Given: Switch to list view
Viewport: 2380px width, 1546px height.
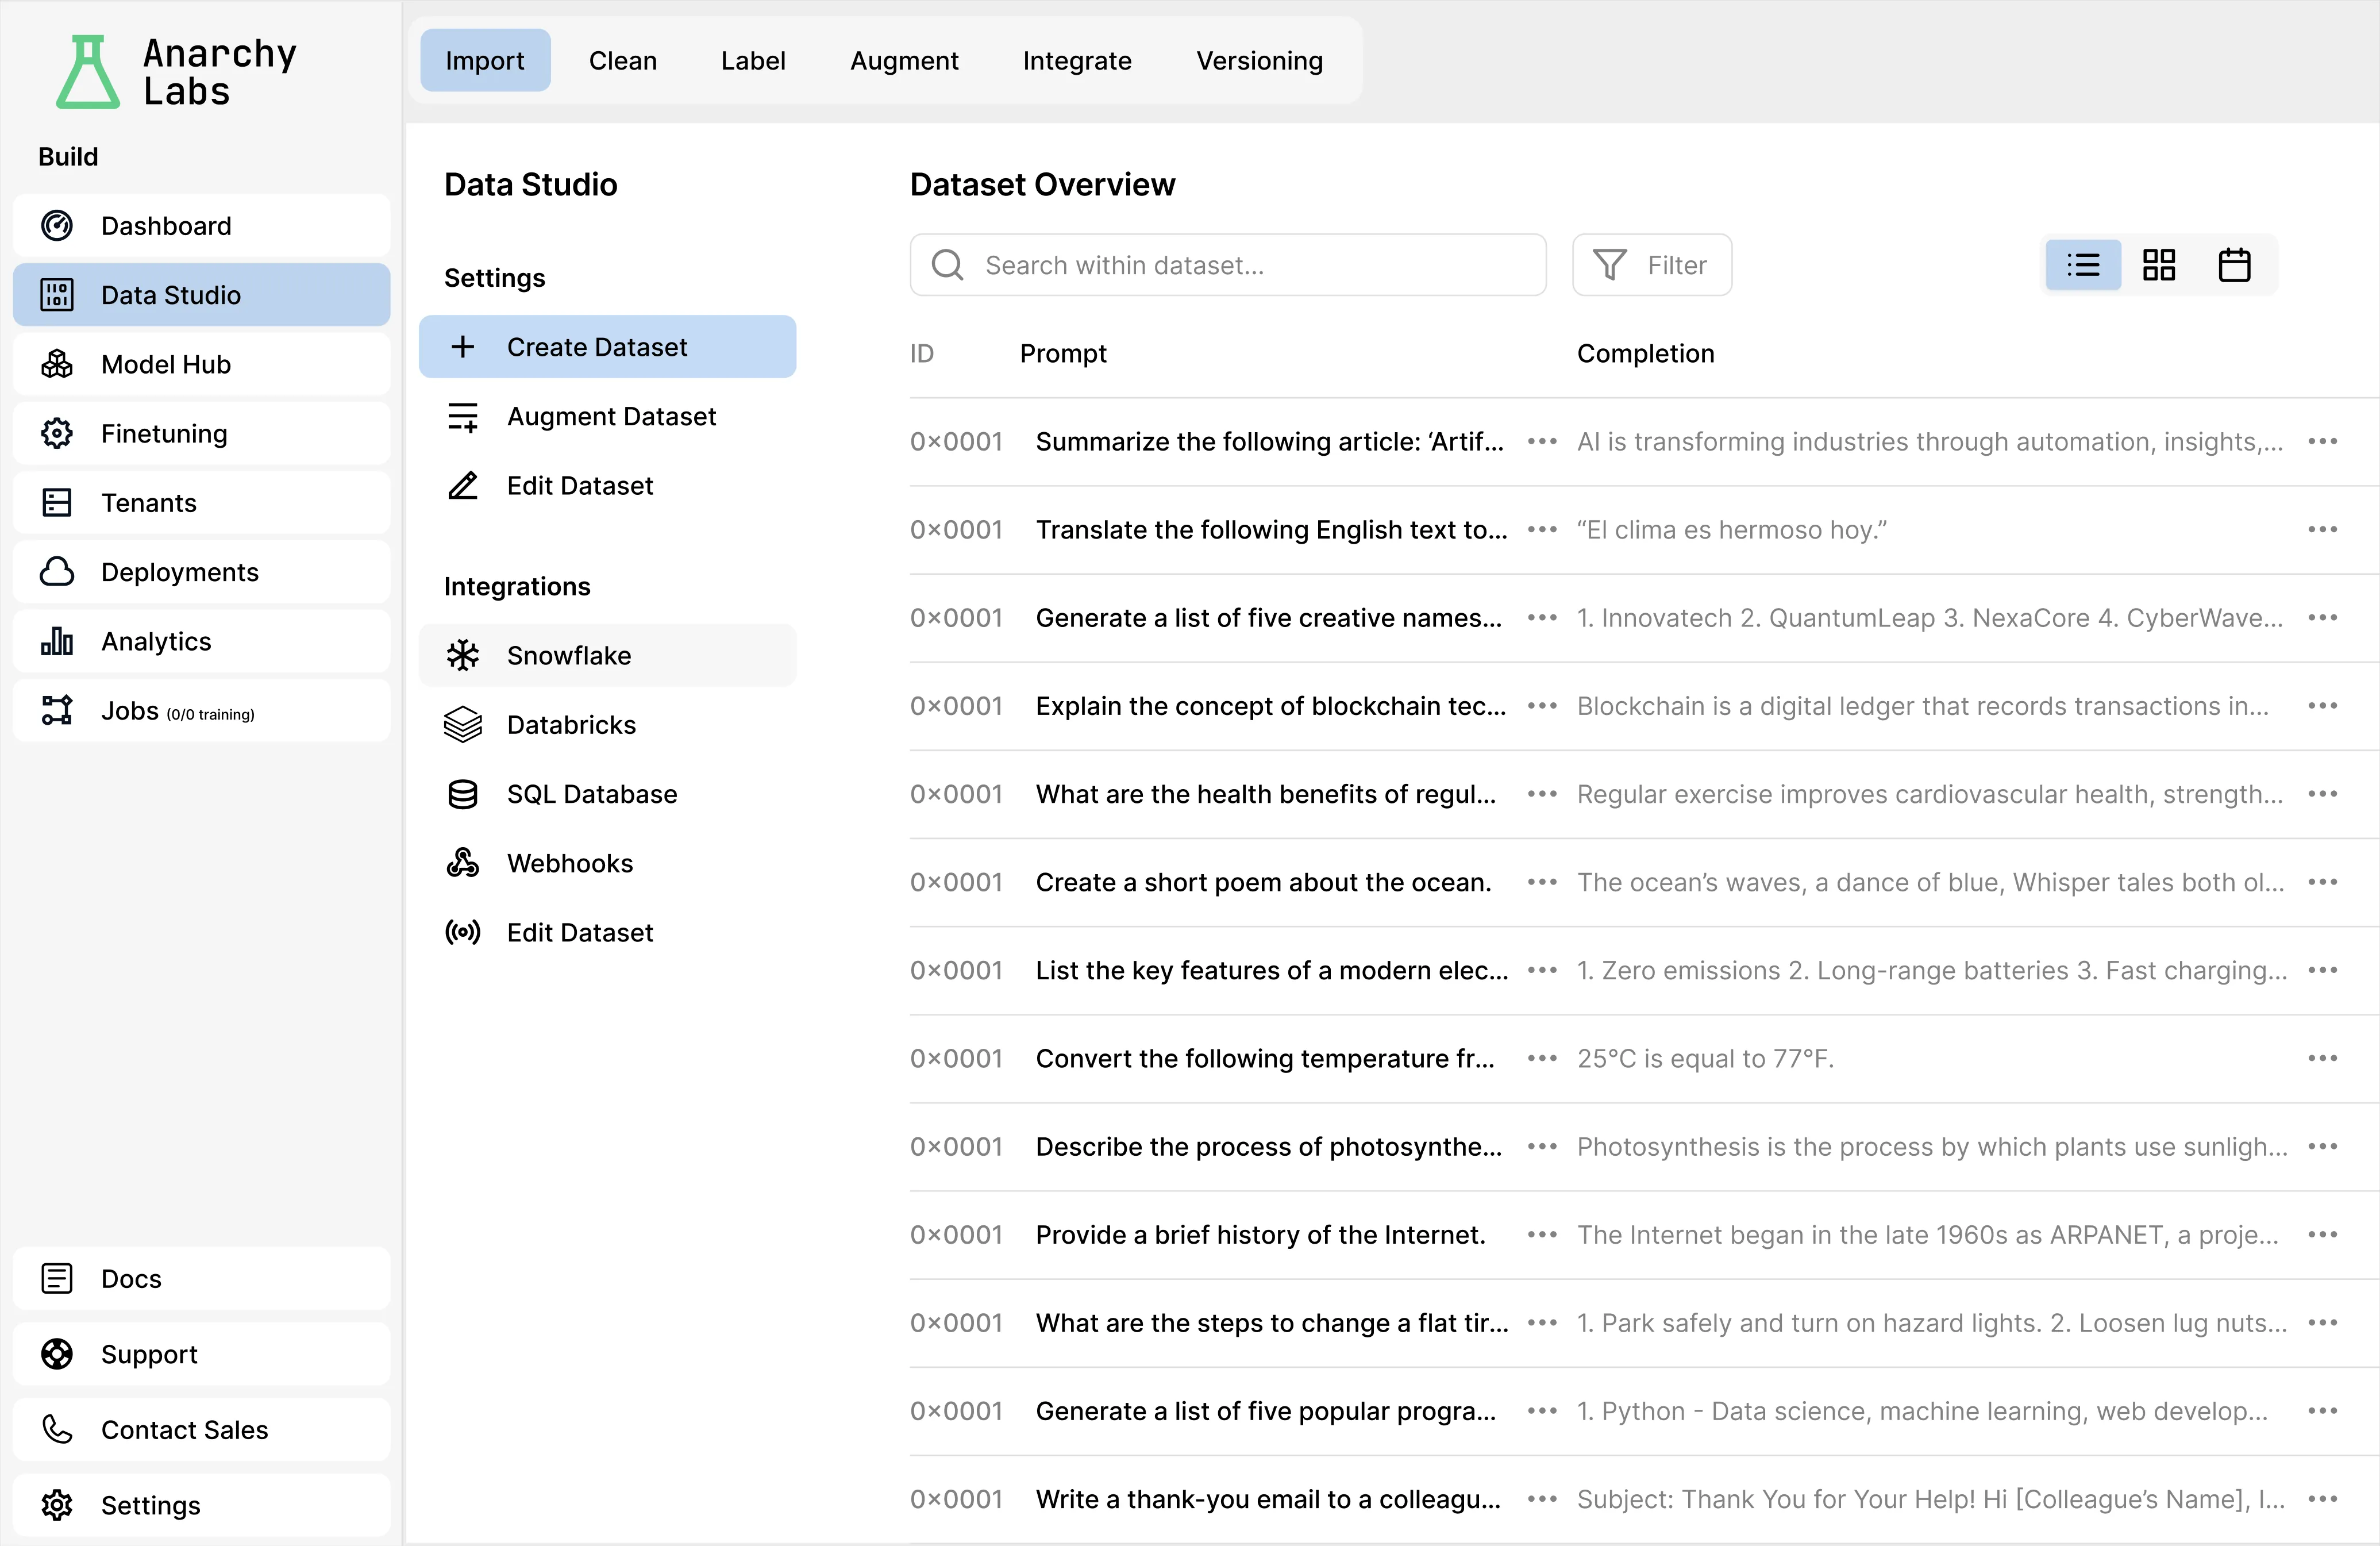Looking at the screenshot, I should pyautogui.click(x=2083, y=265).
